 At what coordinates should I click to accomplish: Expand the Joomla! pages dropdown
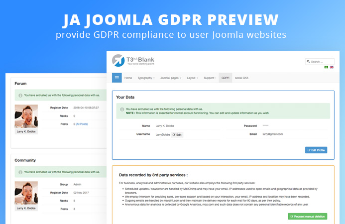171,78
